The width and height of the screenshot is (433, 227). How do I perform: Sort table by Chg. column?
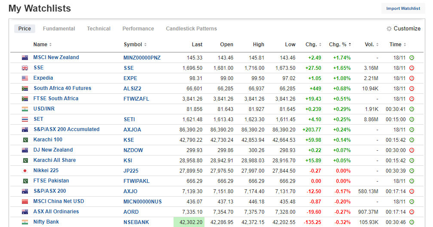click(314, 45)
